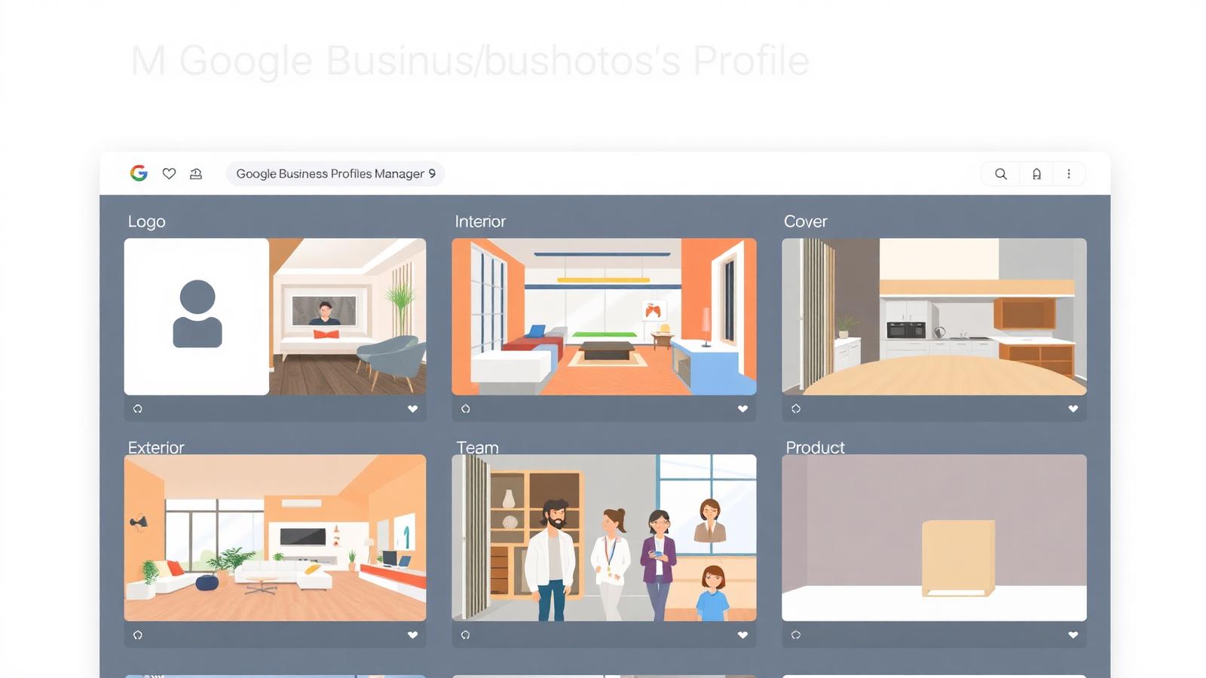Click circle icon under Exterior photo

click(x=138, y=634)
